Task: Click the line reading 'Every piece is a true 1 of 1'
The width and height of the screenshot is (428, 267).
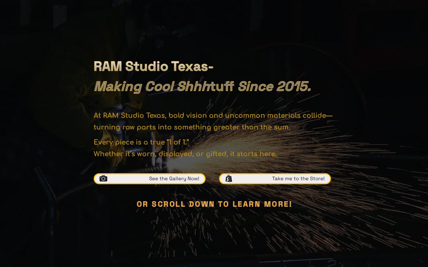Action: click(141, 142)
